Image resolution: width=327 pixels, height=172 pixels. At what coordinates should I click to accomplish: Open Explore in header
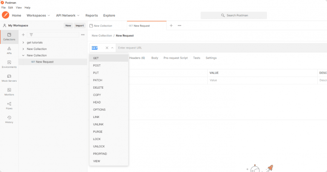click(x=109, y=15)
